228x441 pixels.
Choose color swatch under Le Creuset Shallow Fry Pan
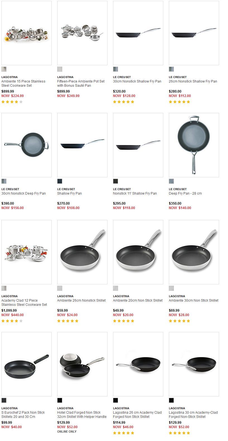[60, 181]
